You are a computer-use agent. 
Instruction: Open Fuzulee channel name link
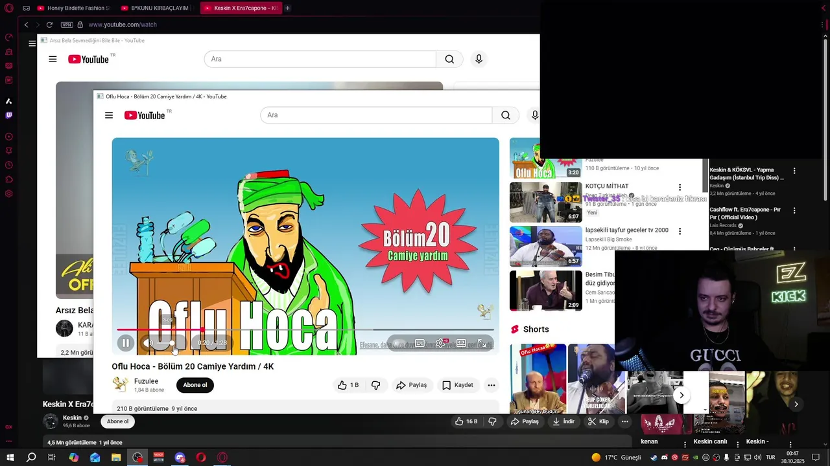[146, 381]
